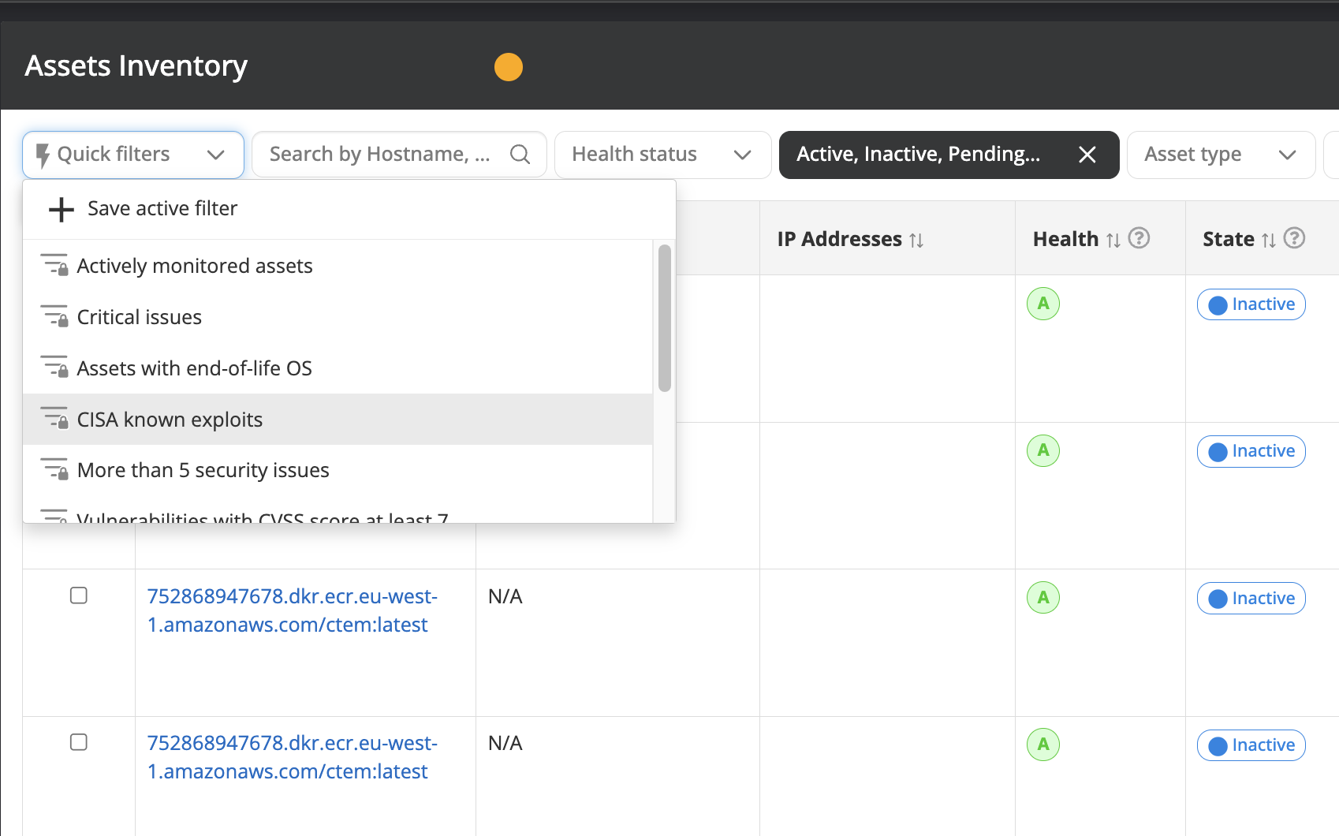The width and height of the screenshot is (1339, 836).
Task: Click the Health column help icon
Action: pyautogui.click(x=1139, y=238)
